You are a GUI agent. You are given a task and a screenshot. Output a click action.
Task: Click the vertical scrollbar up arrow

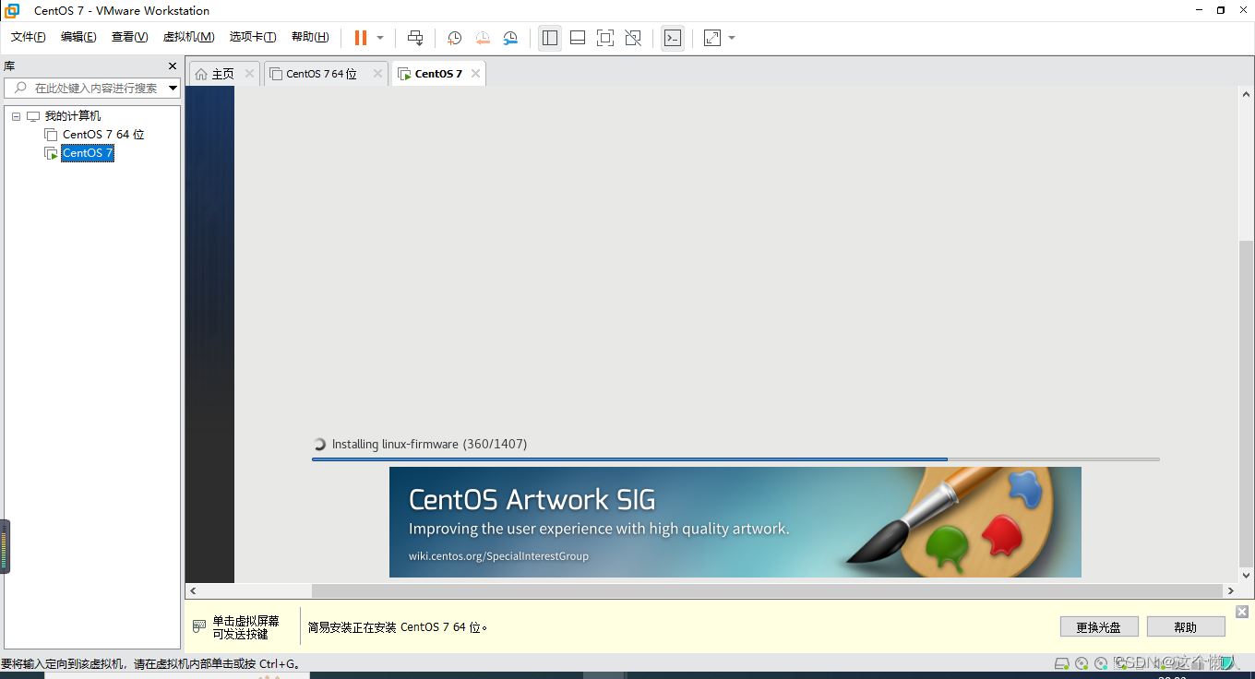coord(1246,94)
